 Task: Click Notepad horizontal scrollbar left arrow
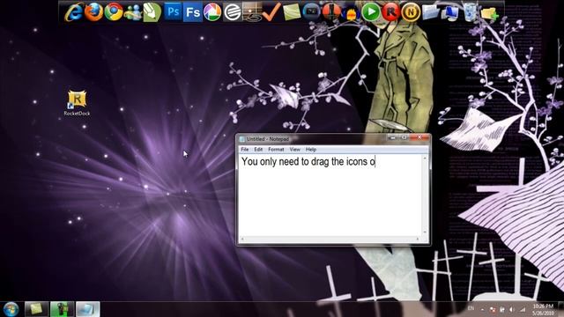pos(242,239)
